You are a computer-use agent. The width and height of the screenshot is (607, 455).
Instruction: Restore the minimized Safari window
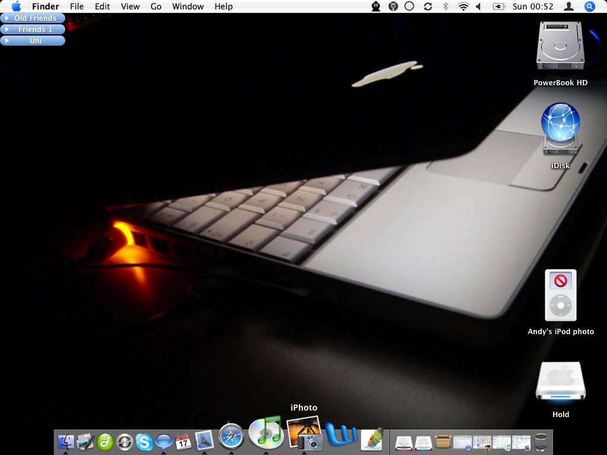[x=462, y=443]
